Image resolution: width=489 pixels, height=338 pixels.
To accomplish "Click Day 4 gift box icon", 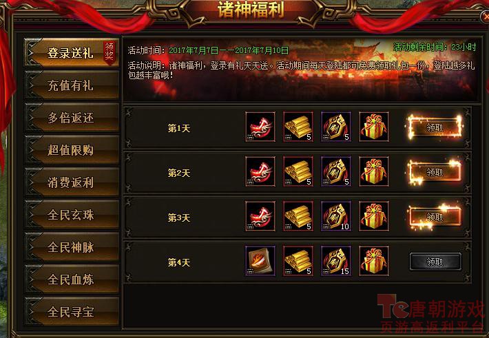I will [374, 261].
